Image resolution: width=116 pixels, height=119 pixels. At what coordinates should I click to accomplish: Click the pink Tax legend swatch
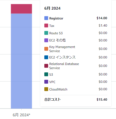point(46,25)
